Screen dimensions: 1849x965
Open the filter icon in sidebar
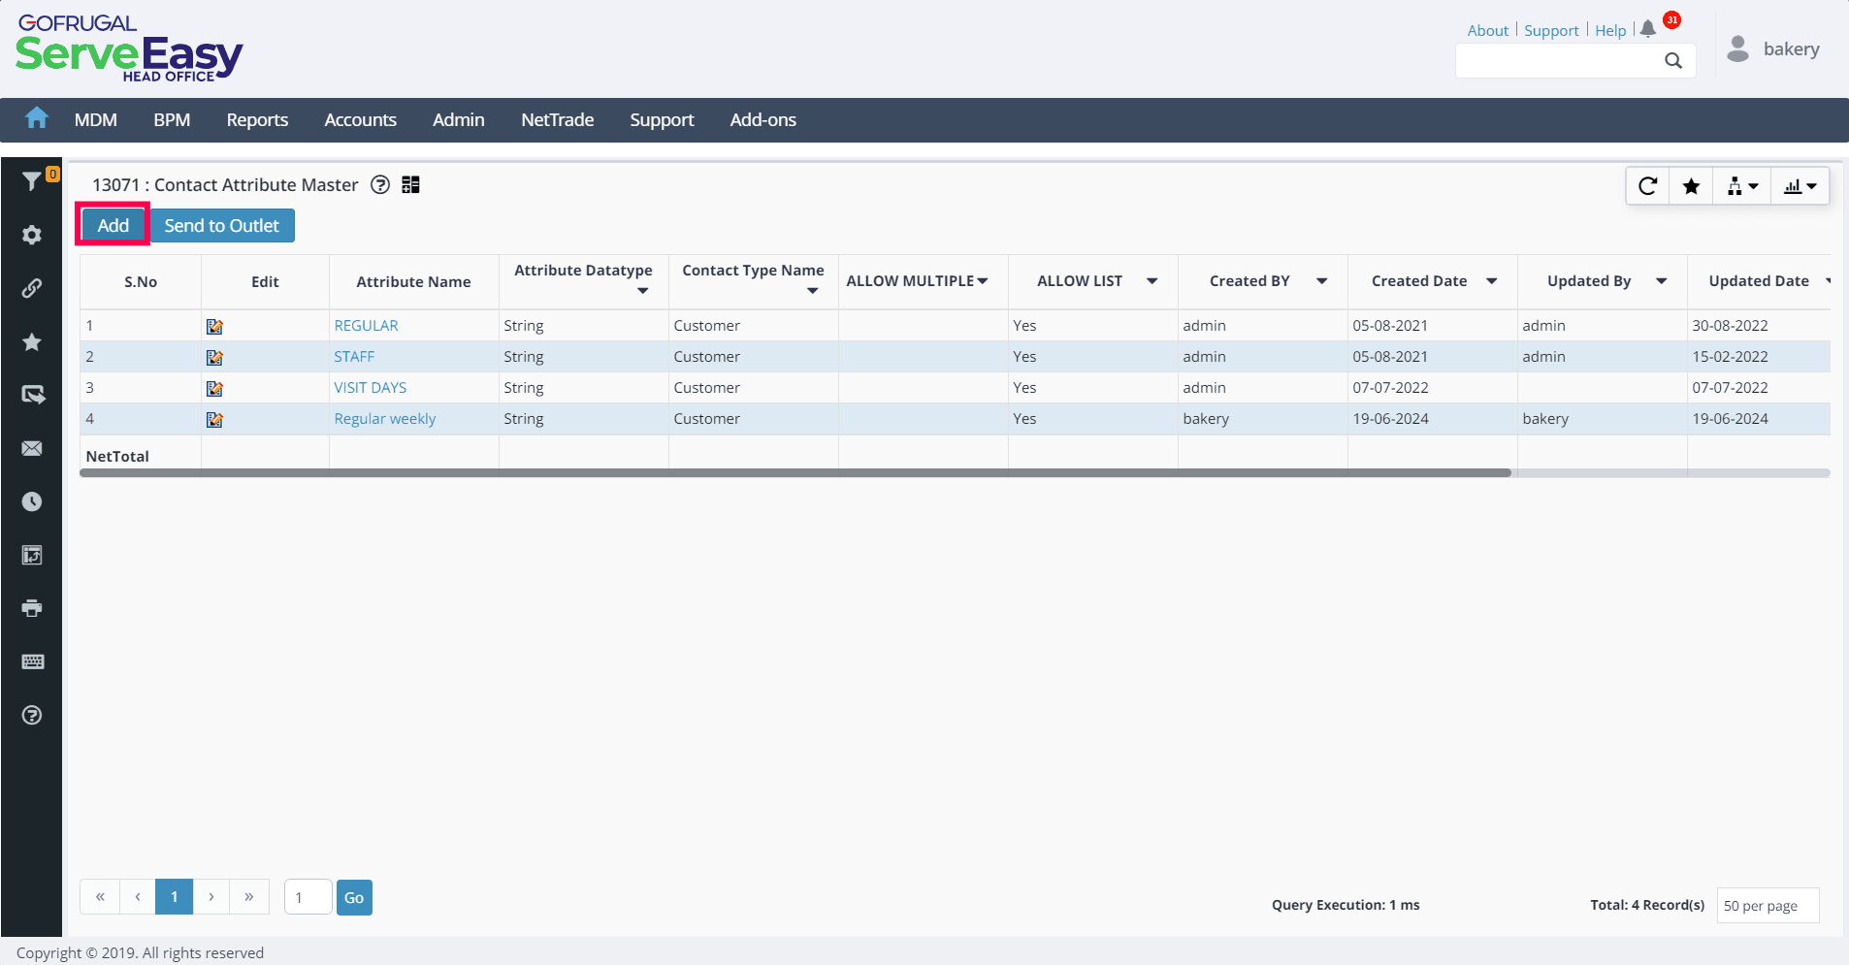coord(32,181)
